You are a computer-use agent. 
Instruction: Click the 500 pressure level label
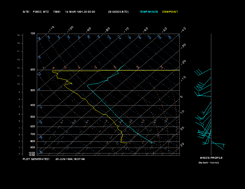coord(33,117)
